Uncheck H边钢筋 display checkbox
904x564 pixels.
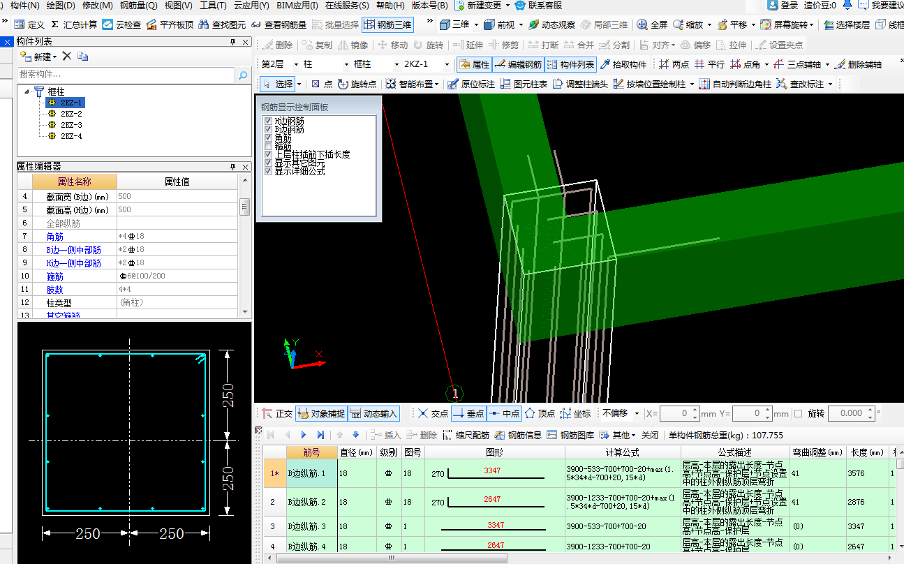point(268,121)
